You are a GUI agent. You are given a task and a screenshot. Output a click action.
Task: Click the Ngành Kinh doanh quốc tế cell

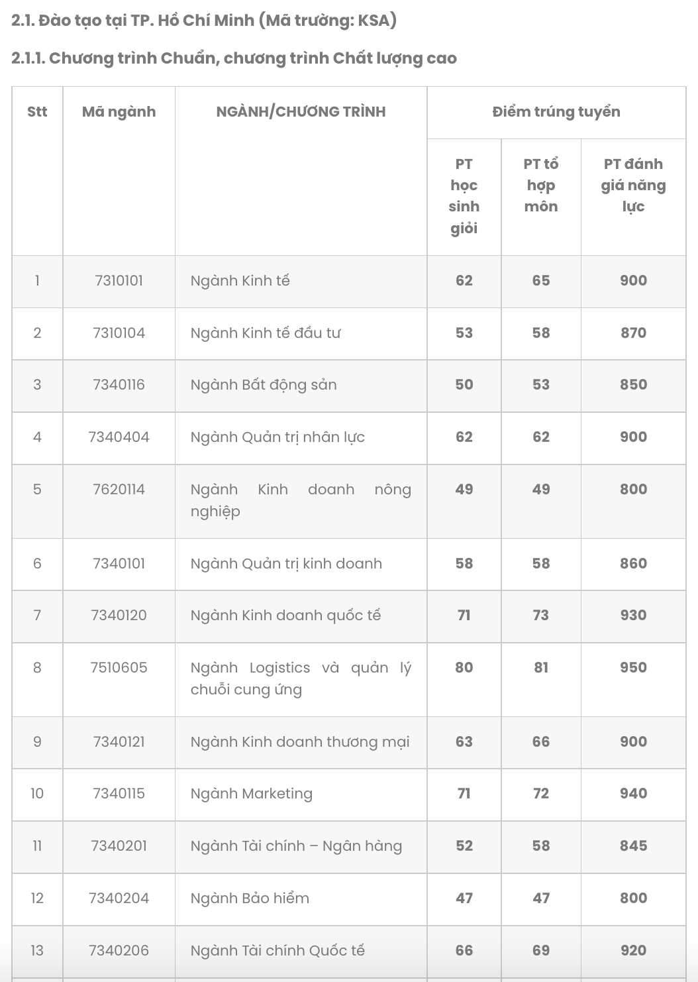pyautogui.click(x=285, y=616)
